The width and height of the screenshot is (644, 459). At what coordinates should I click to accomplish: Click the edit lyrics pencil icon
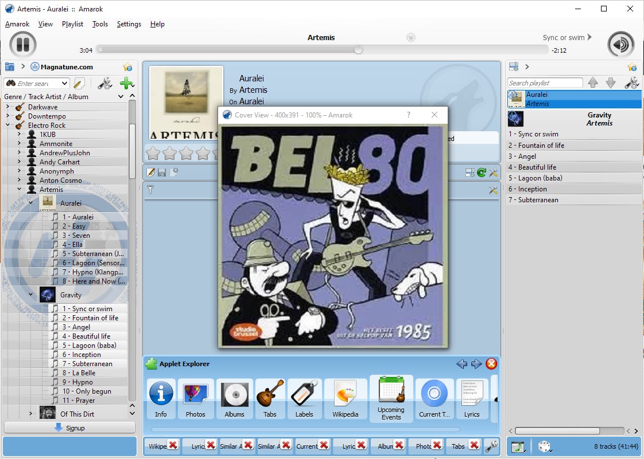[151, 172]
